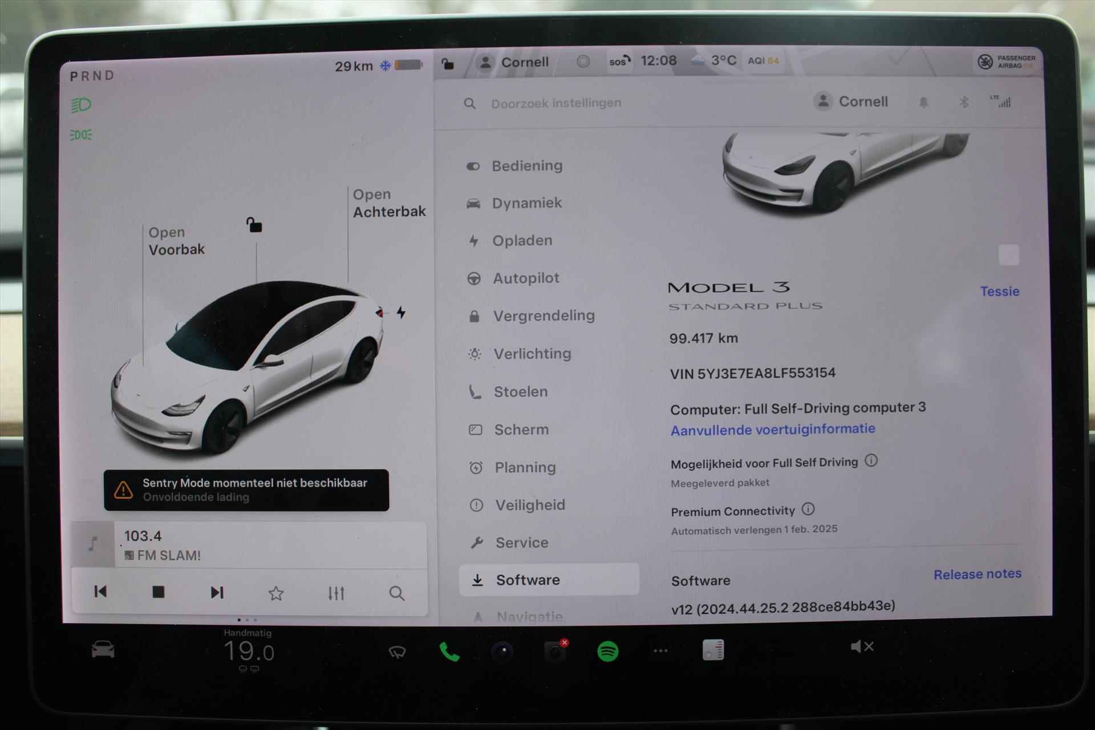Open the radio app icon in bottom bar
This screenshot has height=730, width=1095.
tap(713, 650)
